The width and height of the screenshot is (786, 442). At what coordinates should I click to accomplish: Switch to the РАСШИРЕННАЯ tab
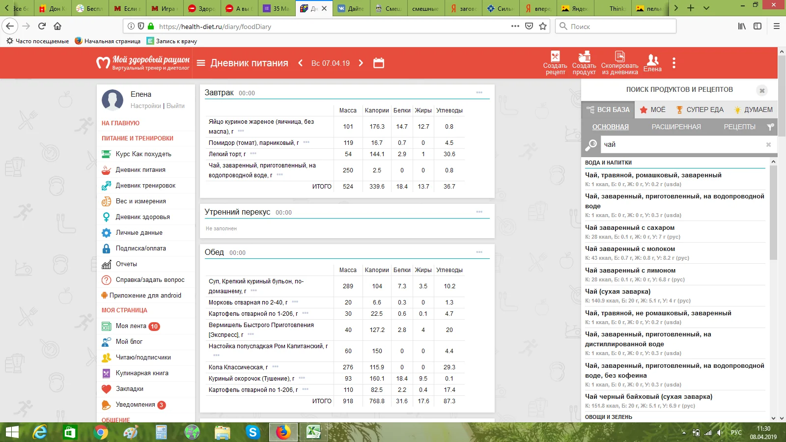[x=676, y=127]
